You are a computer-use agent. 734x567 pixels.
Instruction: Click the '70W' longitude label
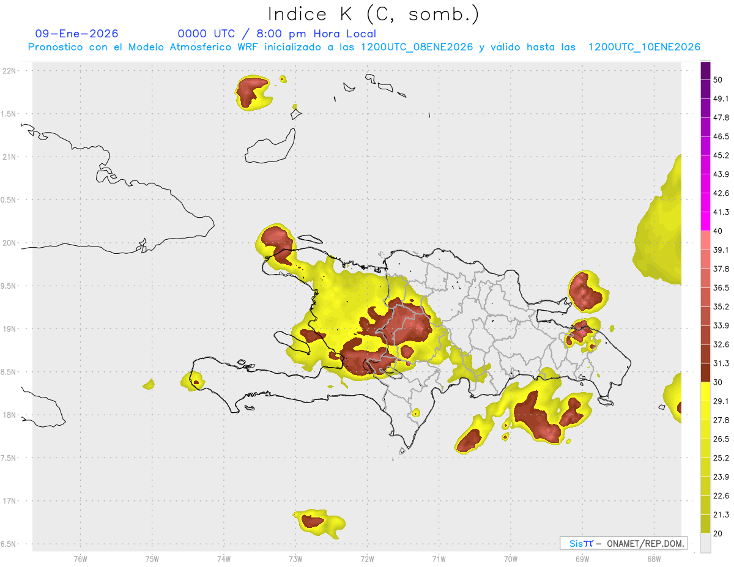[511, 558]
